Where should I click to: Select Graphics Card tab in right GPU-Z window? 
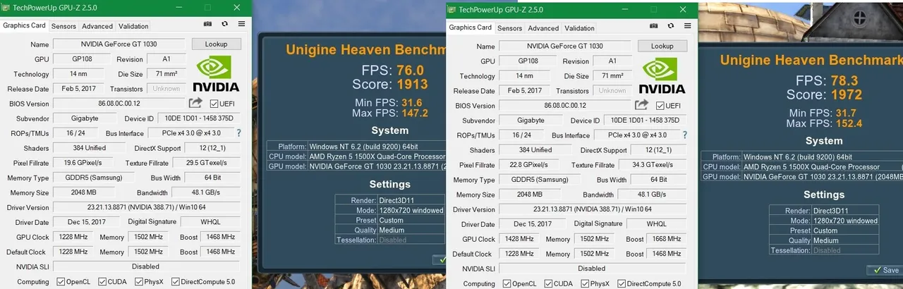pyautogui.click(x=470, y=27)
